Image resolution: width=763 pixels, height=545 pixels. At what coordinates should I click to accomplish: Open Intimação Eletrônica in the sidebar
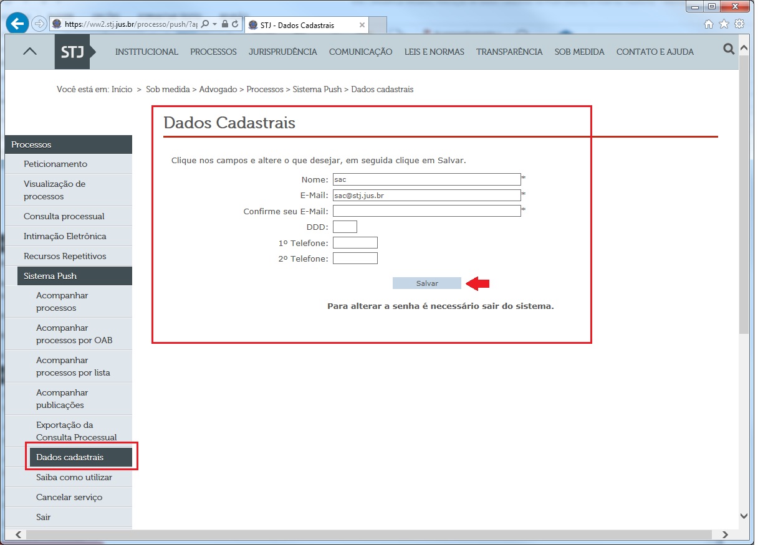coord(69,236)
